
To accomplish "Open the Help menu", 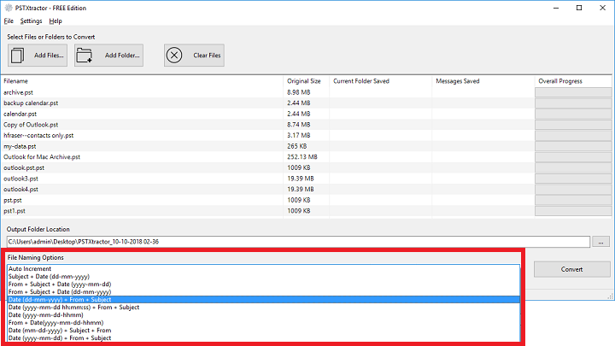I will tap(56, 21).
